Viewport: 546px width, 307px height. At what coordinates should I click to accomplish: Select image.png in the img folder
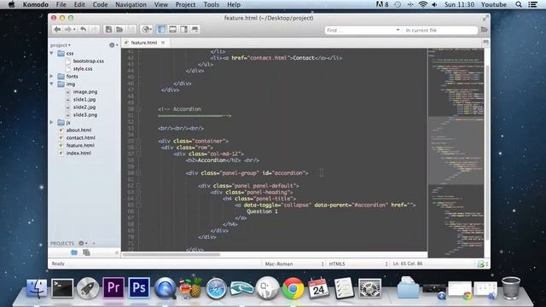[85, 91]
